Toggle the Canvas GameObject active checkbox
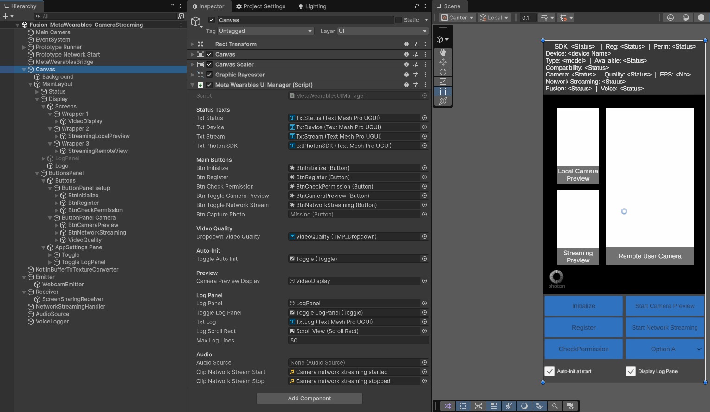This screenshot has width=710, height=412. pos(212,20)
